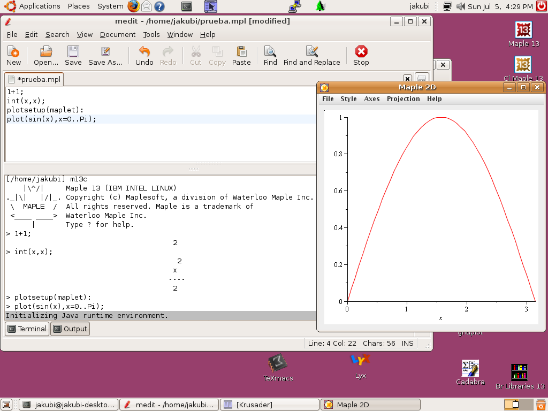548x411 pixels.
Task: Click the Open... toolbar icon in medit
Action: [46, 56]
